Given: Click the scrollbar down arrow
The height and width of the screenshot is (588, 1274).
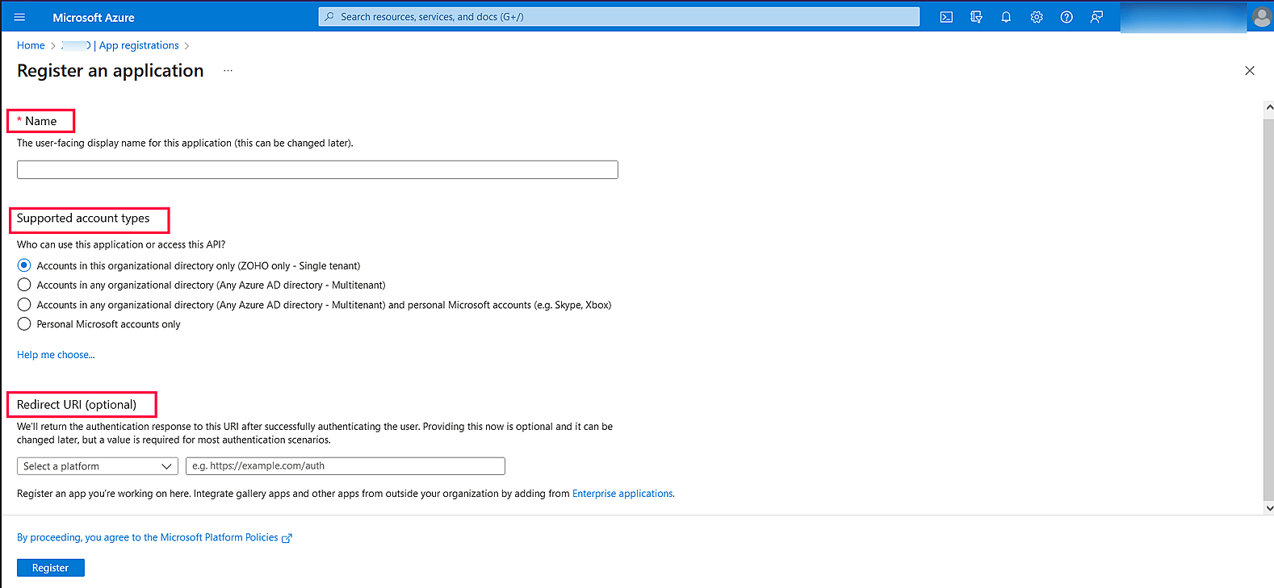Looking at the screenshot, I should pos(1268,508).
